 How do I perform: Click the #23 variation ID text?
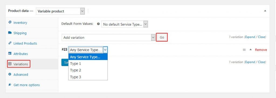[64, 50]
